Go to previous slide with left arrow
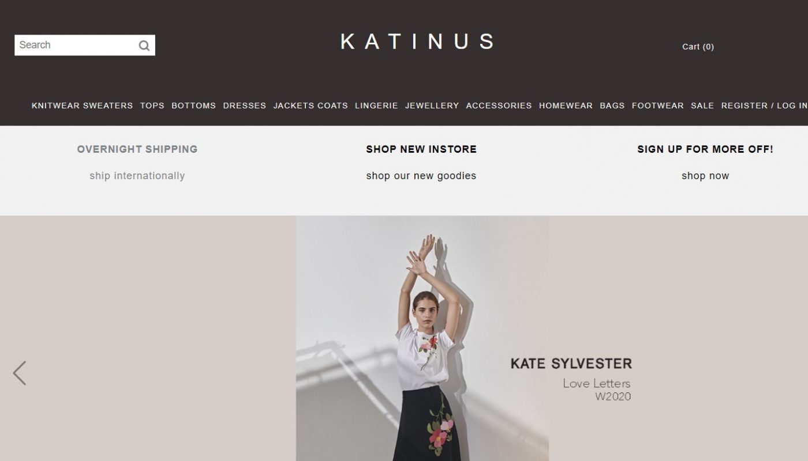The image size is (808, 461). tap(20, 373)
